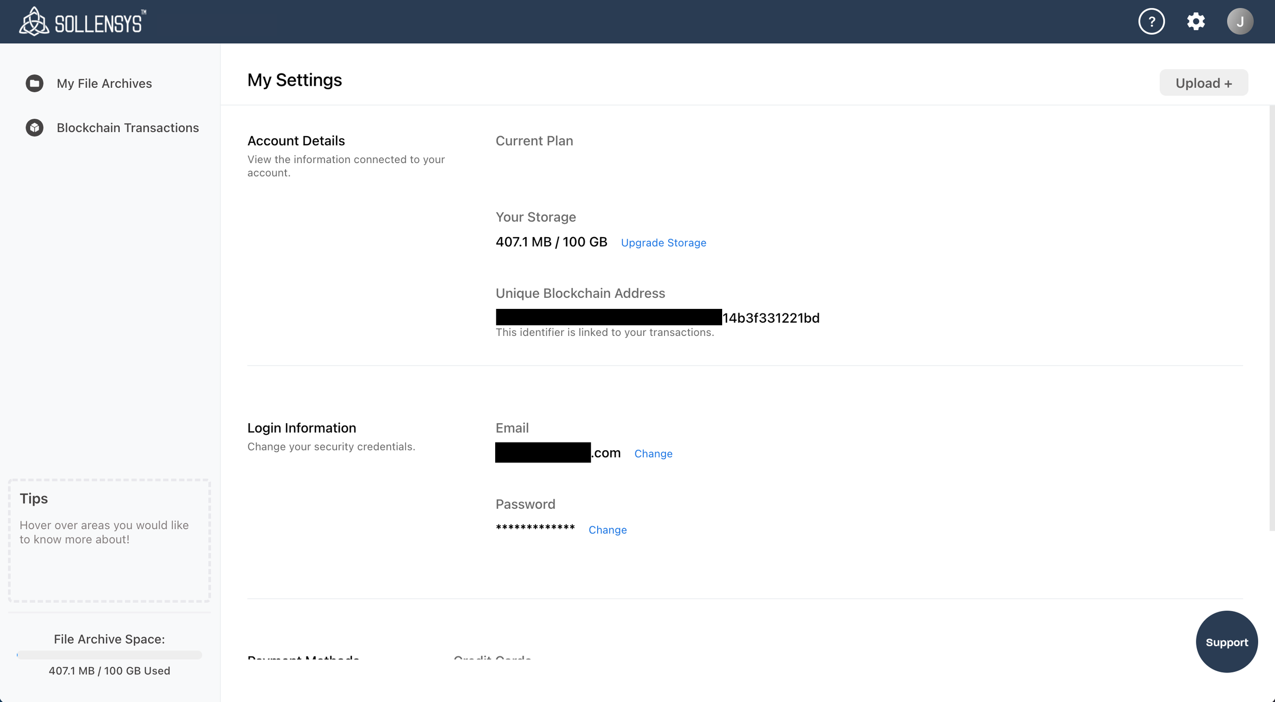Click the File Archive Space progress bar

click(109, 655)
